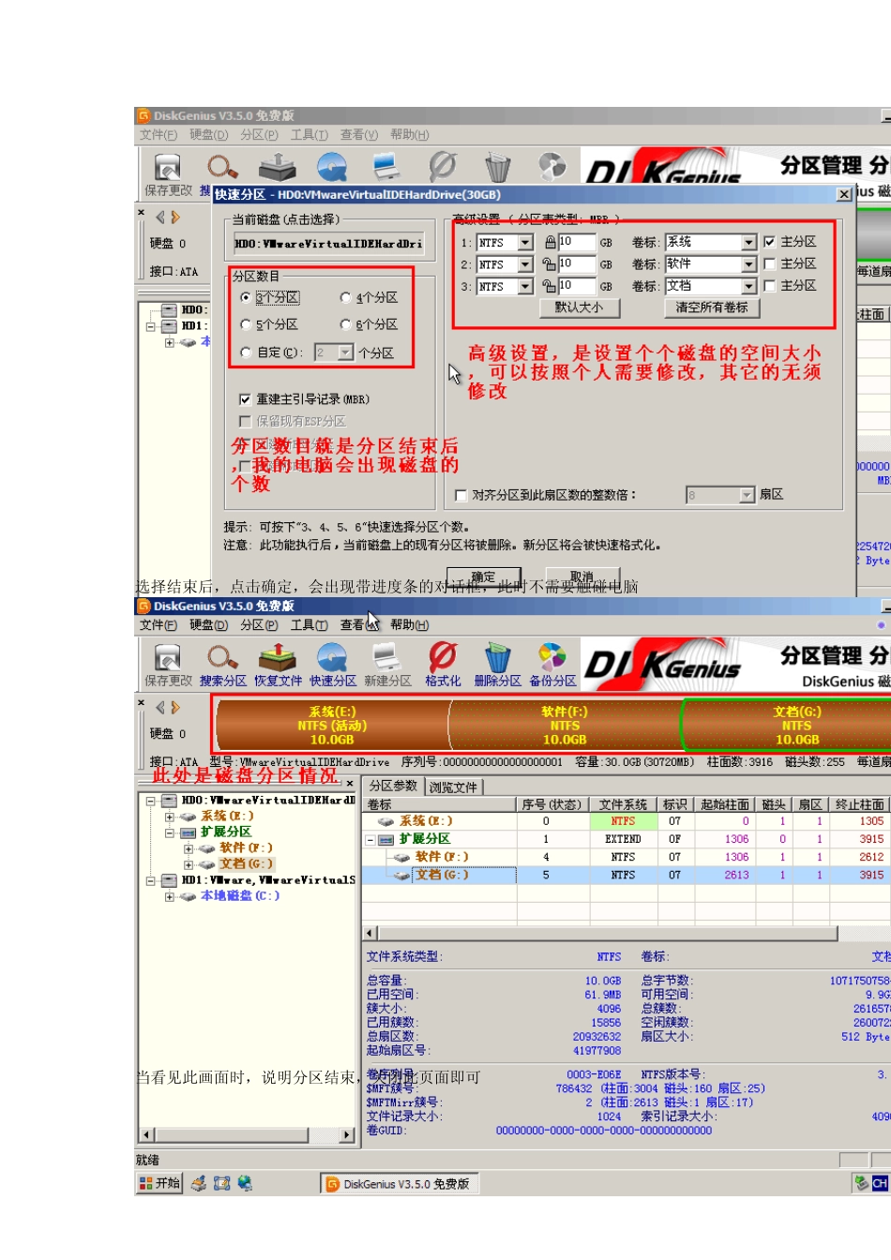
Task: Click the 清空所有卷标 button
Action: (712, 307)
